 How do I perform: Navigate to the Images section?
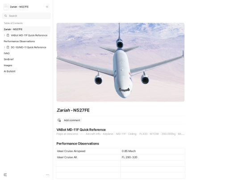8,65
